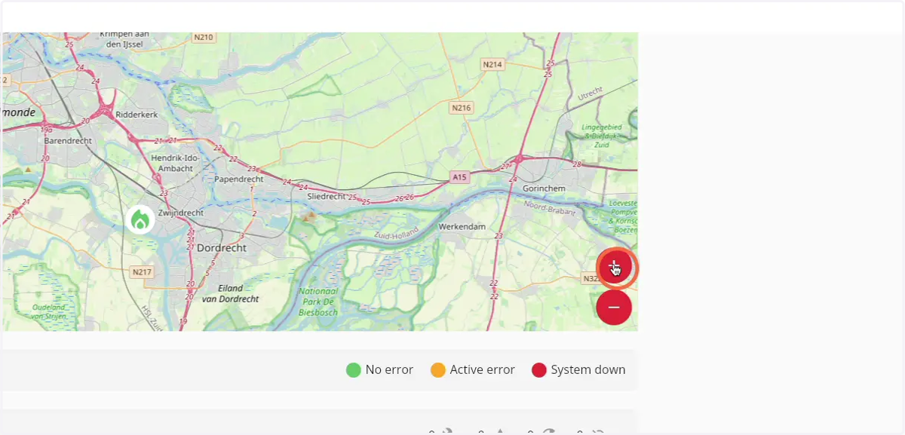This screenshot has height=435, width=905.
Task: Click the orange Active error legend dot
Action: (x=438, y=370)
